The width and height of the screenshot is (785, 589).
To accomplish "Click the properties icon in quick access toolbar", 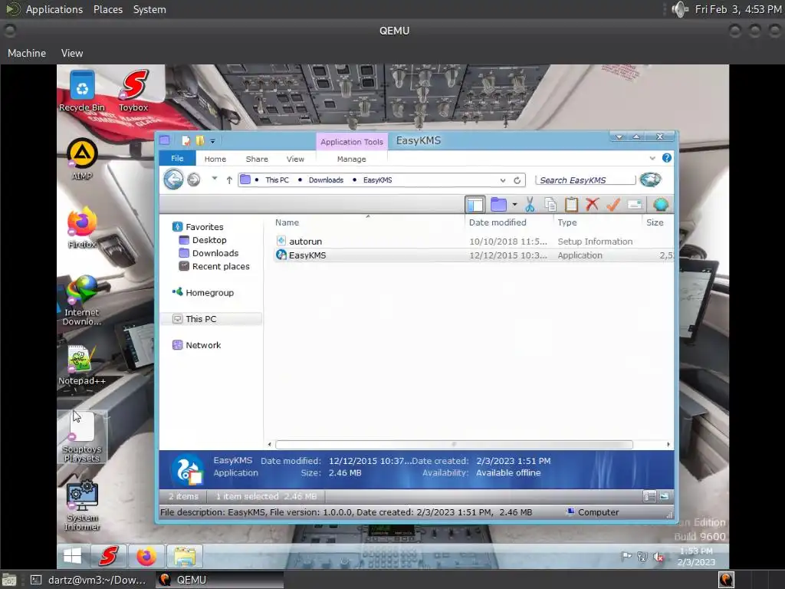I will [x=186, y=141].
